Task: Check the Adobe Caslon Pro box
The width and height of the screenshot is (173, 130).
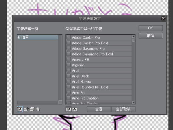Action: click(69, 37)
